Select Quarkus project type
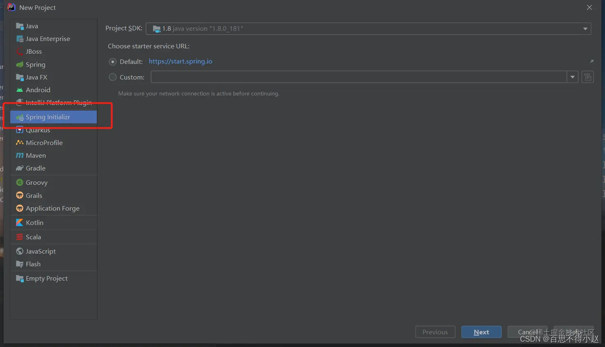 pyautogui.click(x=53, y=130)
